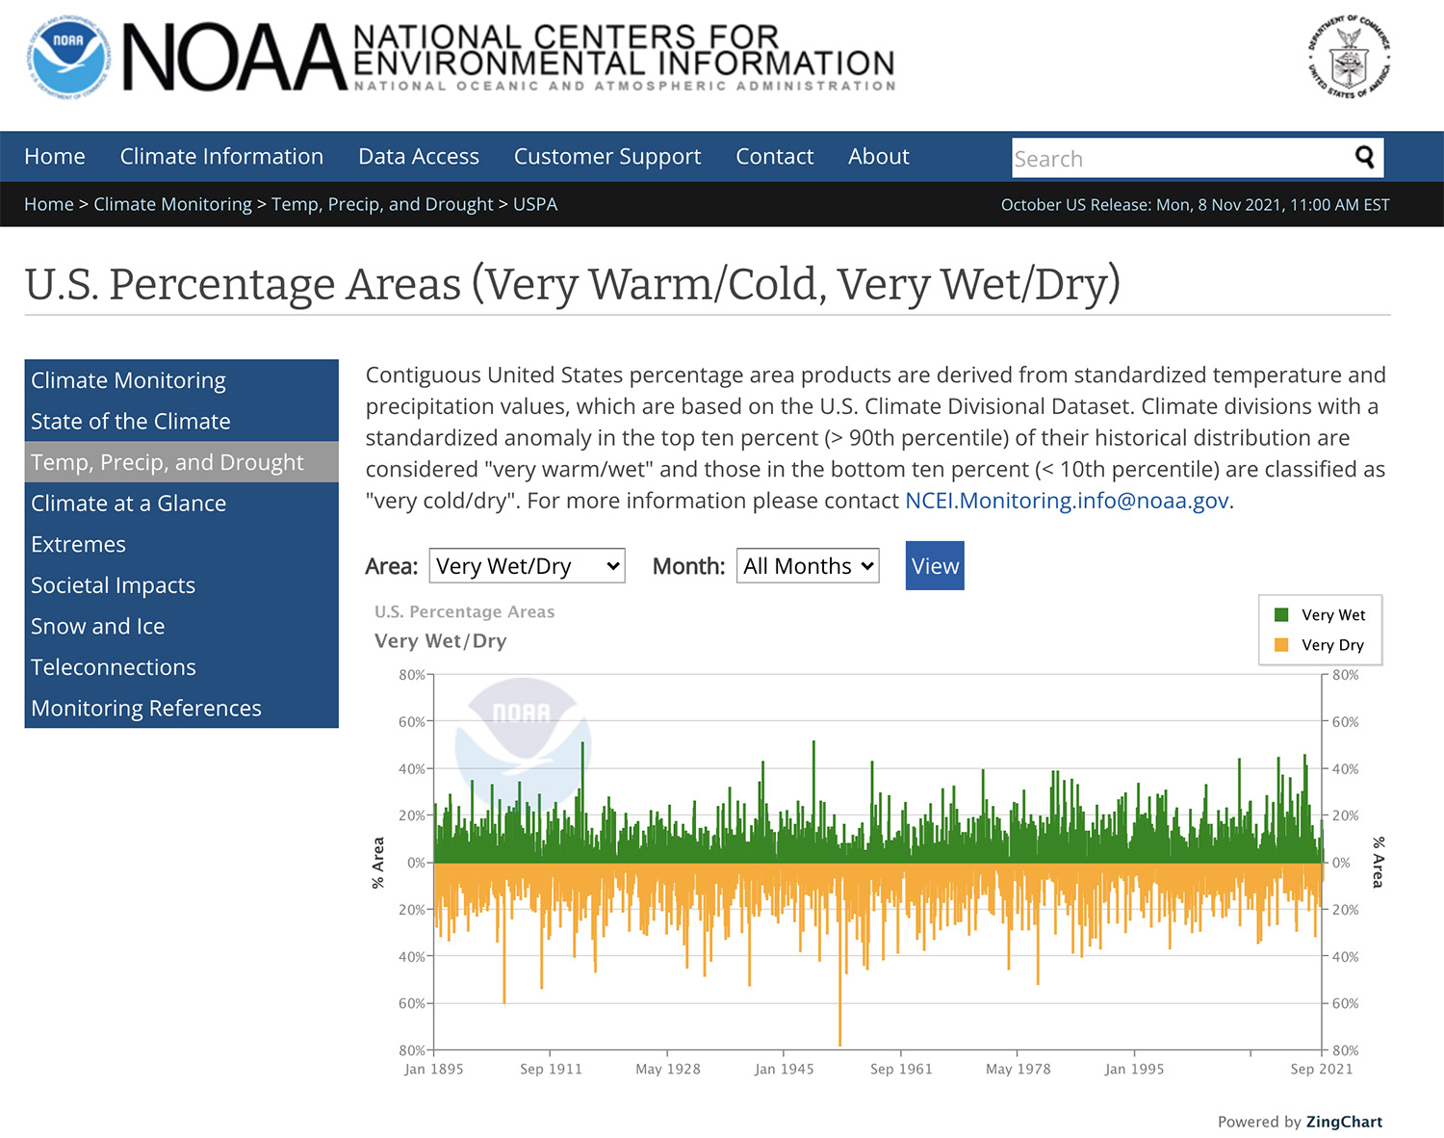Select Snow and Ice in the sidebar
This screenshot has width=1444, height=1138.
98,627
